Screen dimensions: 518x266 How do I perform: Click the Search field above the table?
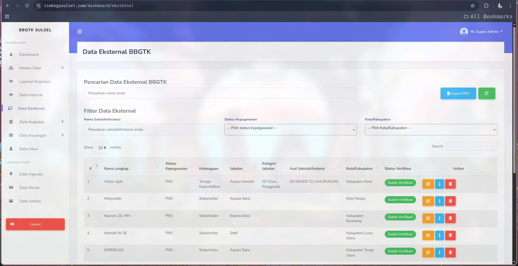(x=471, y=146)
